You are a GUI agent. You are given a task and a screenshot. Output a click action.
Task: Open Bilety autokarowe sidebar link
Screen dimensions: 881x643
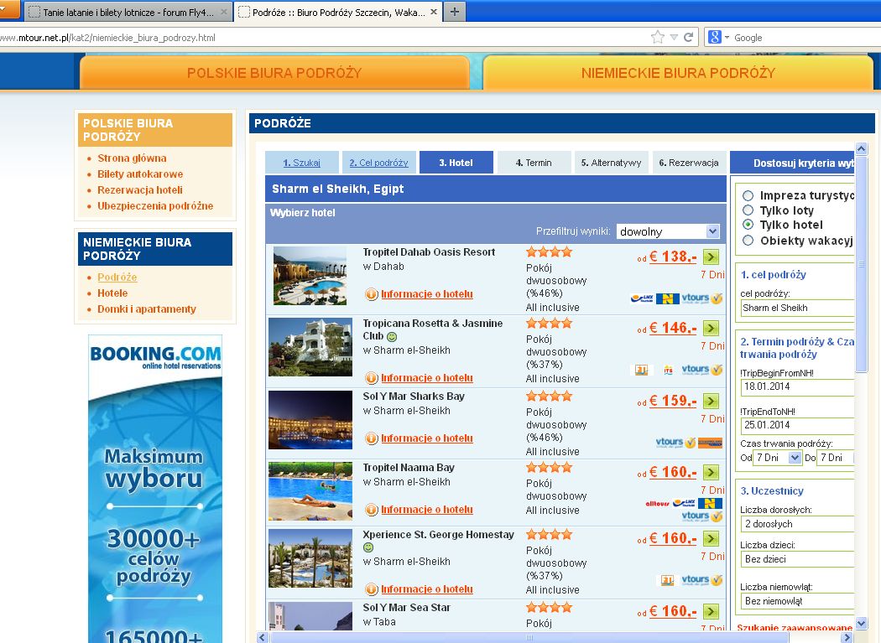[x=140, y=174]
